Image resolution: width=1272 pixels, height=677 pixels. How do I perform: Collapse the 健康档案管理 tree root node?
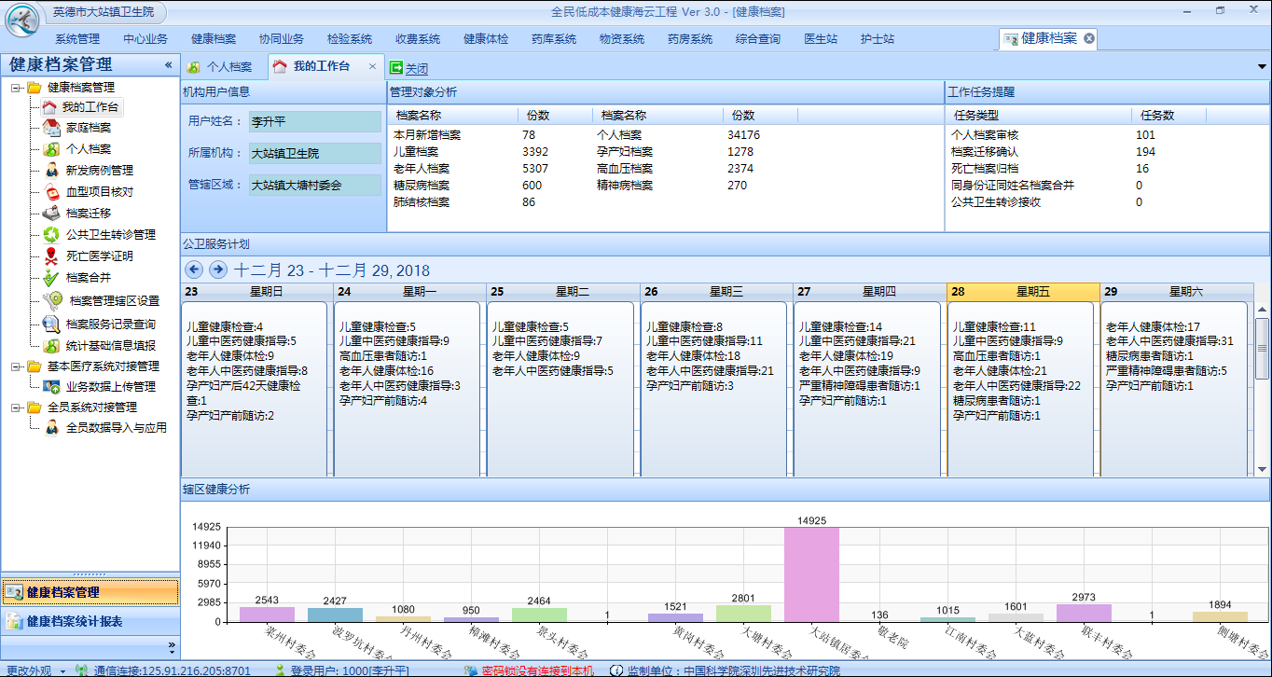(16, 88)
